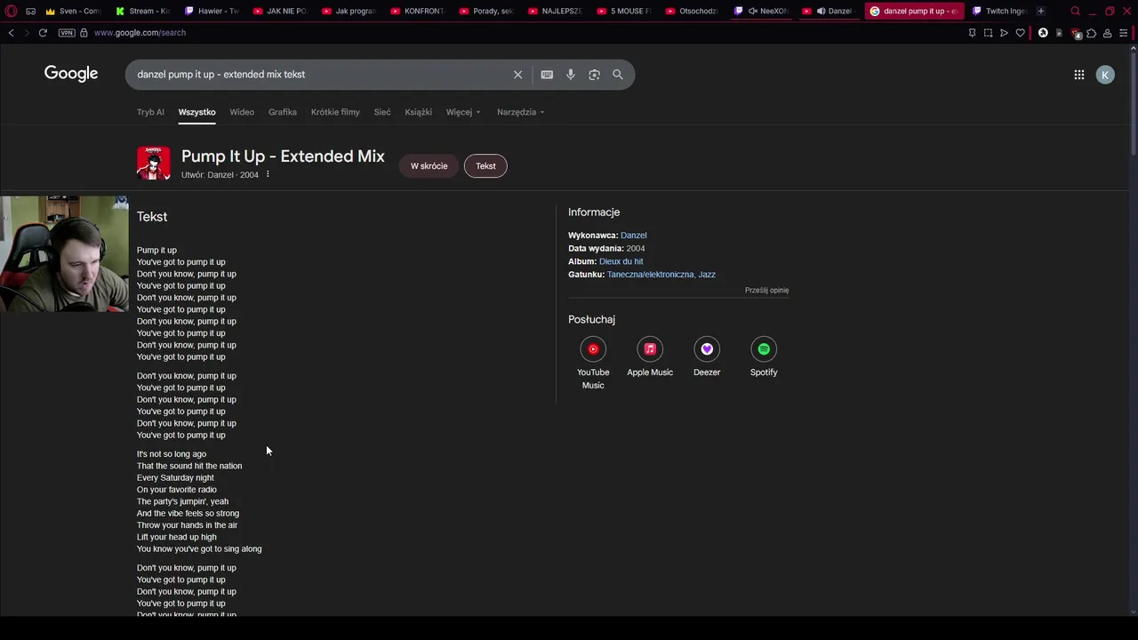Switch to the muted NeeXON Twitch tab
The width and height of the screenshot is (1138, 640).
pyautogui.click(x=761, y=12)
